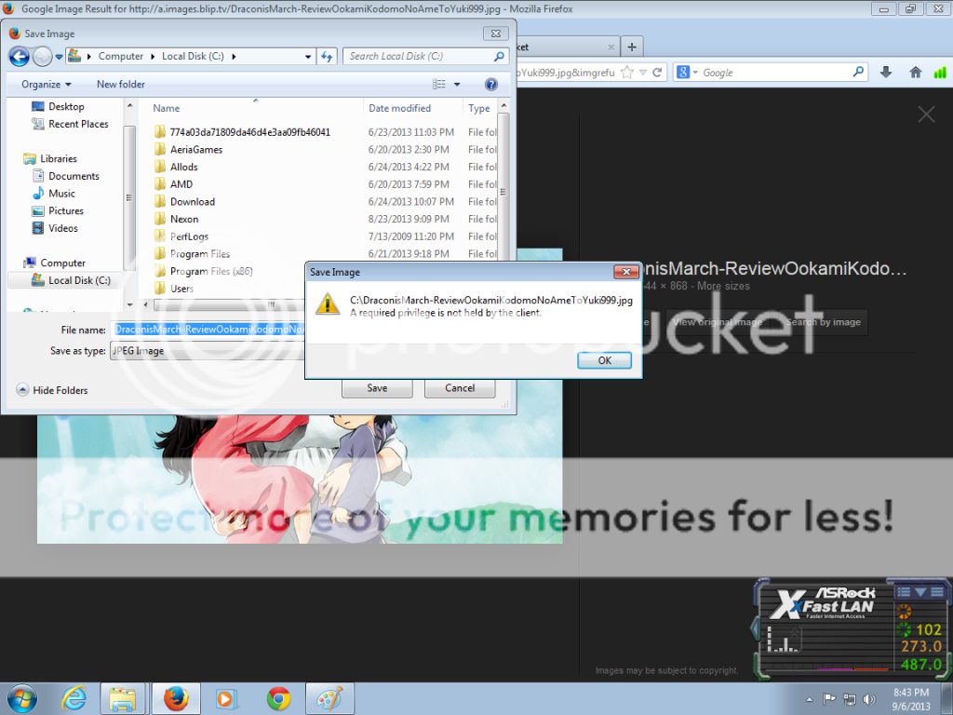The height and width of the screenshot is (715, 953).
Task: Open the More sizes link
Action: (x=723, y=286)
